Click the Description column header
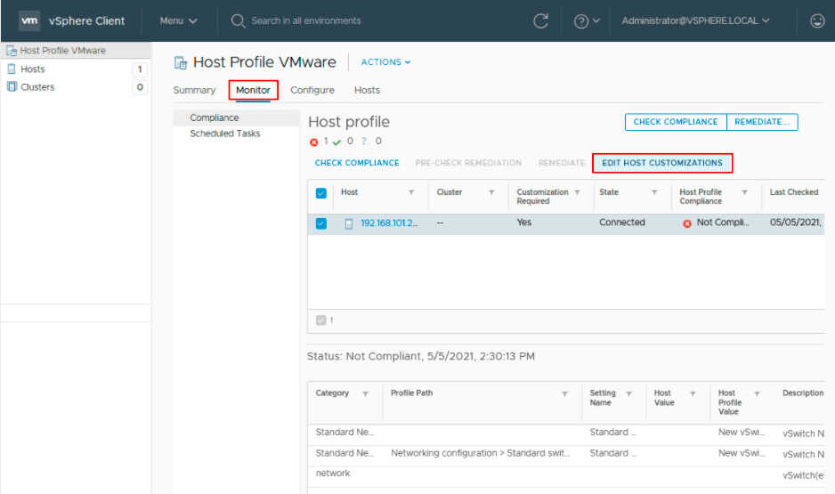 pyautogui.click(x=803, y=393)
